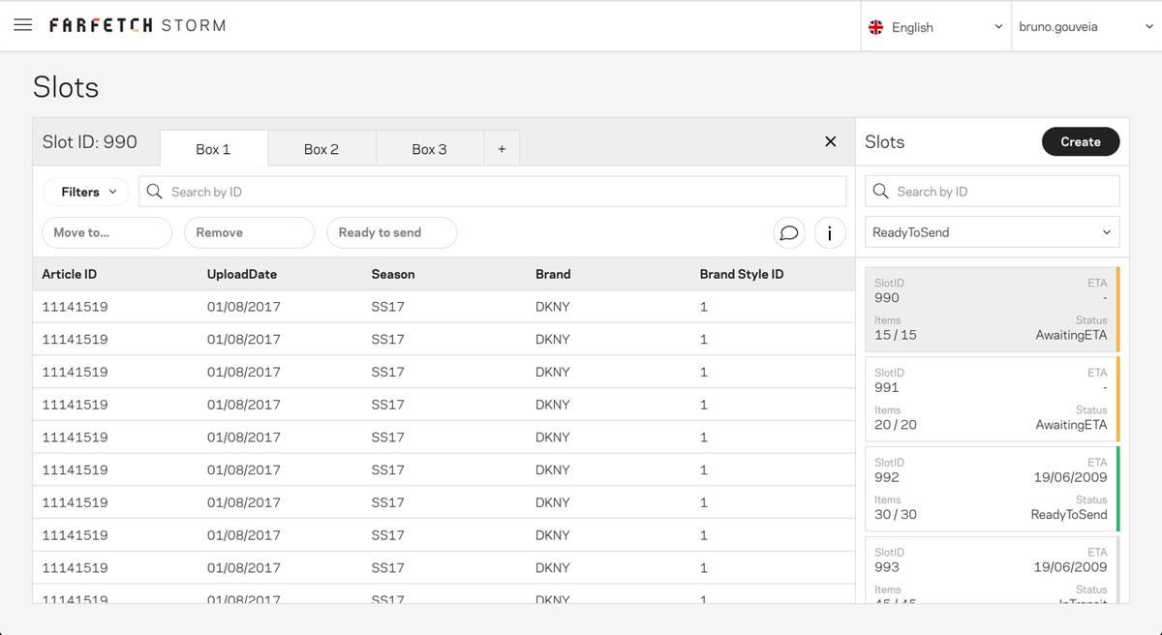The image size is (1162, 635).
Task: Click the info "i" icon button
Action: tap(830, 232)
